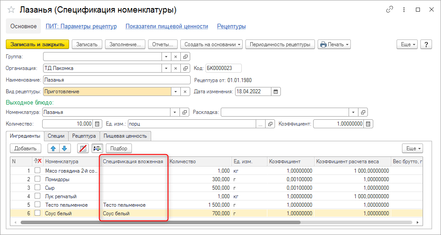441x235 pixels.
Task: Open calculator icon in Количество field
Action: point(97,124)
